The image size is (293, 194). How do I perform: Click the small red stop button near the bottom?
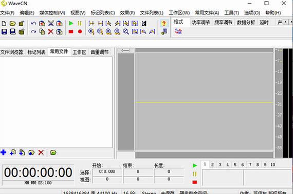pos(195,182)
